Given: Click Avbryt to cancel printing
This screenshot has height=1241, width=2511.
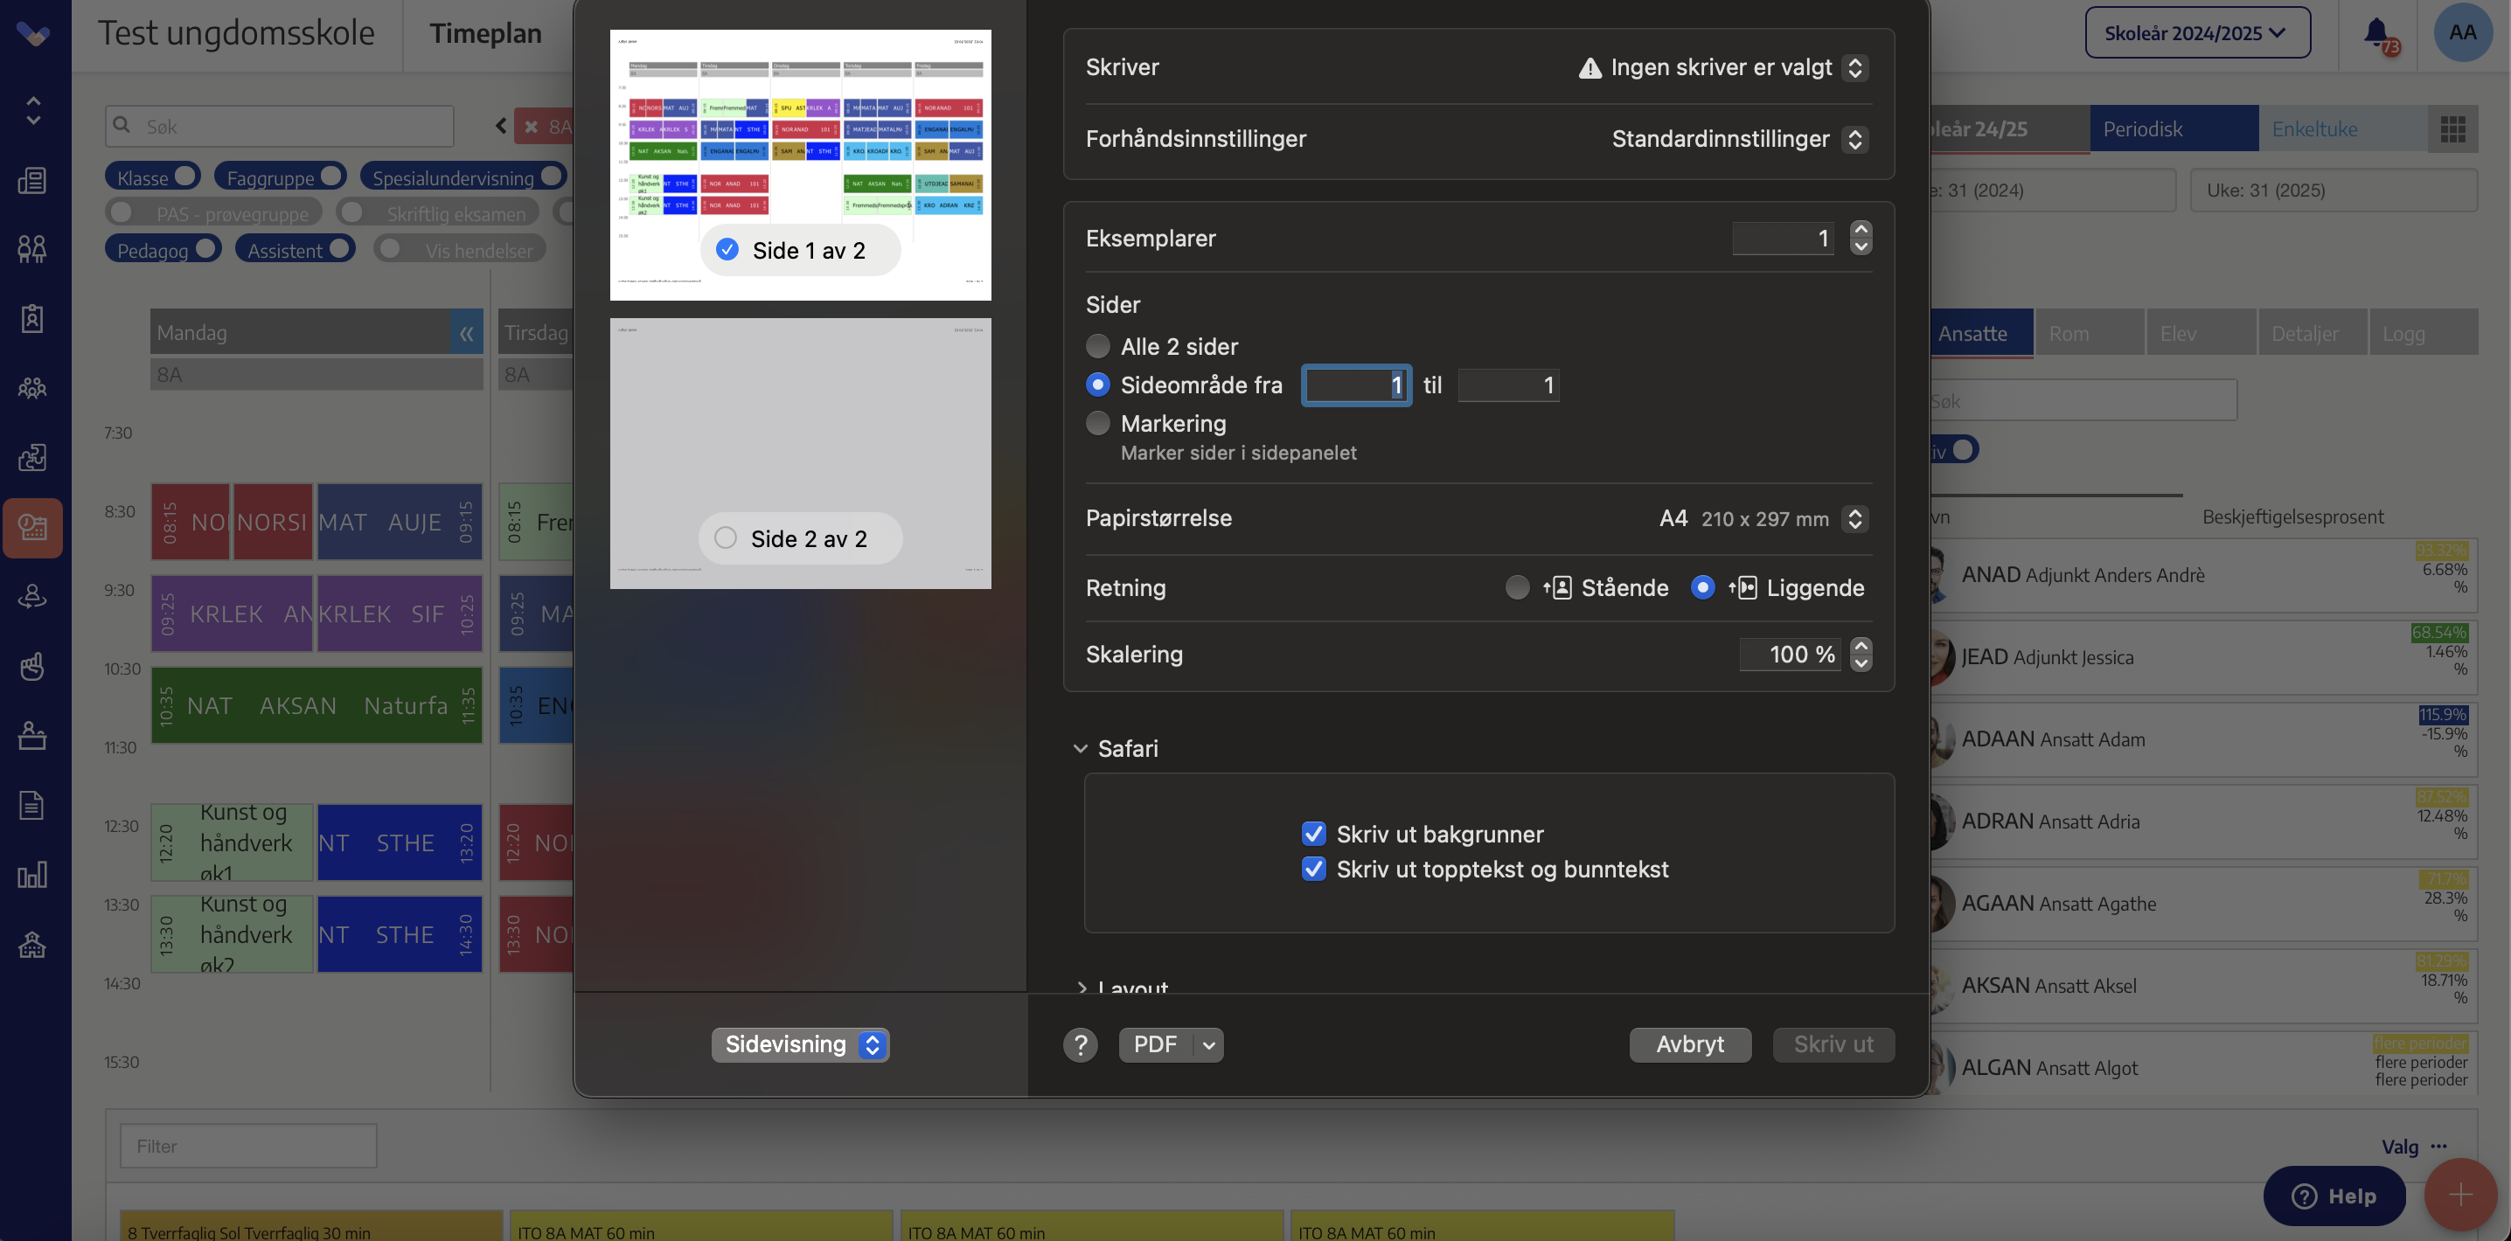Looking at the screenshot, I should [1689, 1044].
